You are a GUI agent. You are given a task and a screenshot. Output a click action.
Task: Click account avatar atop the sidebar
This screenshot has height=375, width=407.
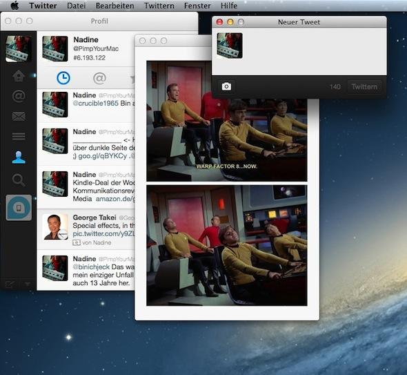(19, 49)
